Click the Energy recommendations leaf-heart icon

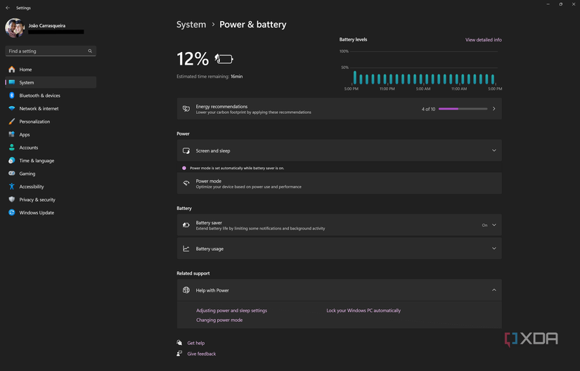pos(186,109)
